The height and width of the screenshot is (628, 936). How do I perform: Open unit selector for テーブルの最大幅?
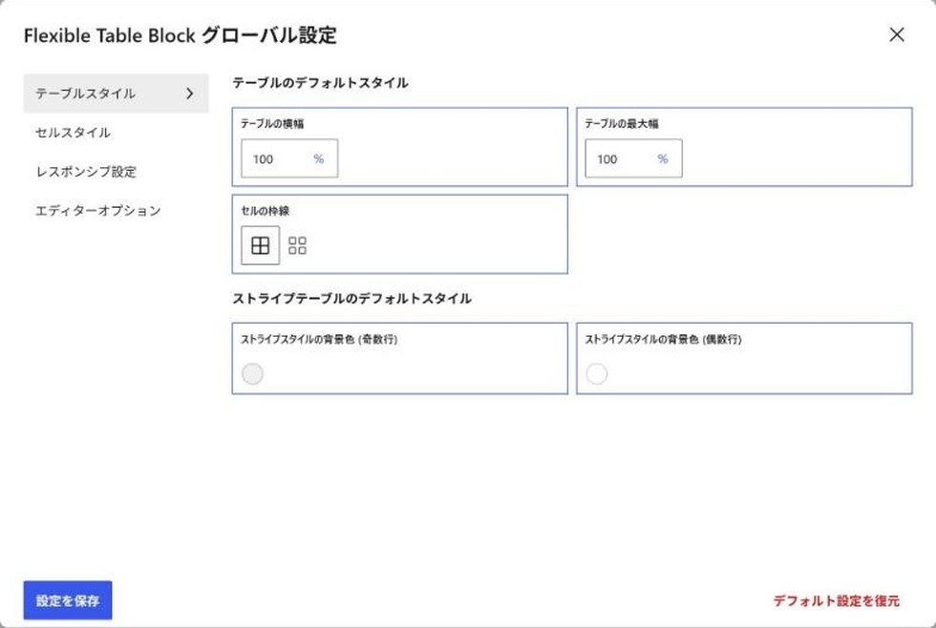(663, 158)
